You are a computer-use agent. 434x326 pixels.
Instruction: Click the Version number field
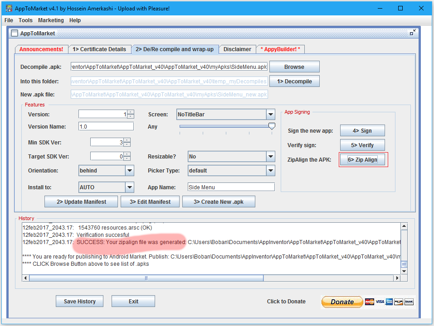tap(102, 115)
